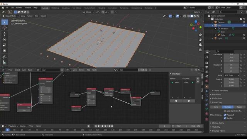247x139 pixels.
Task: Switch to solid viewport shading
Action: tap(192, 16)
